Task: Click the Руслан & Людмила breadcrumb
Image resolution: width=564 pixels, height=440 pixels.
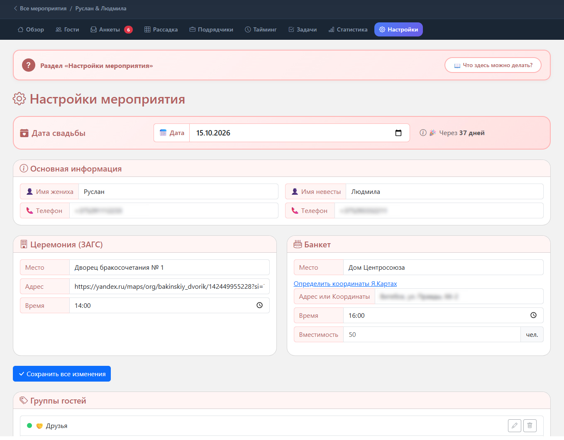Action: (x=101, y=8)
